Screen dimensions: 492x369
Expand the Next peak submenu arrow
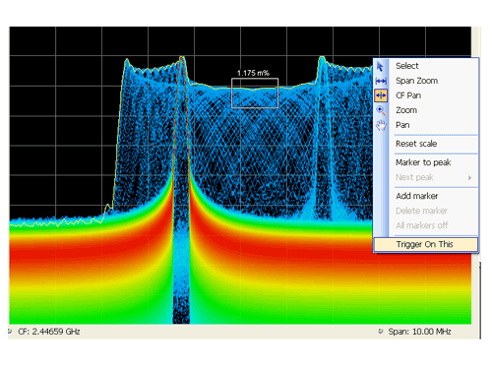470,177
